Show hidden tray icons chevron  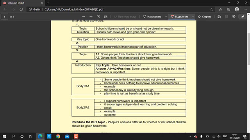pyautogui.click(x=189, y=136)
